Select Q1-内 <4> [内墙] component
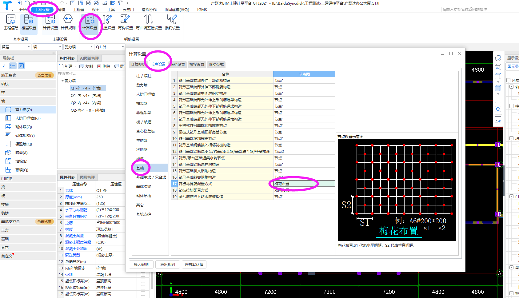The height and width of the screenshot is (298, 519). (x=86, y=96)
